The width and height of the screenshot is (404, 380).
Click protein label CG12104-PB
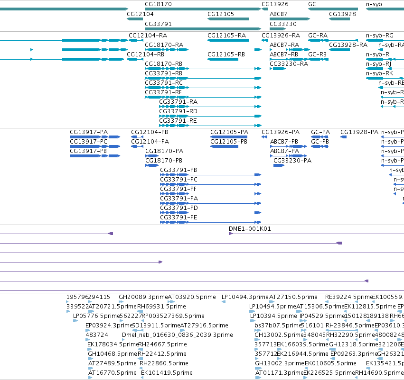click(x=150, y=132)
